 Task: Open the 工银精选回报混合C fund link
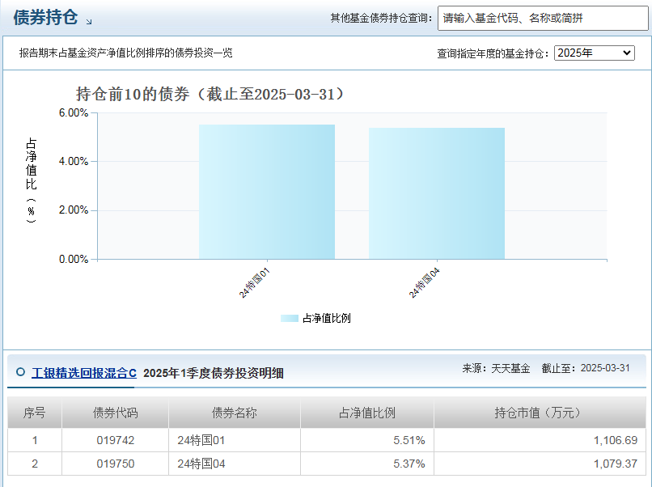click(x=84, y=373)
